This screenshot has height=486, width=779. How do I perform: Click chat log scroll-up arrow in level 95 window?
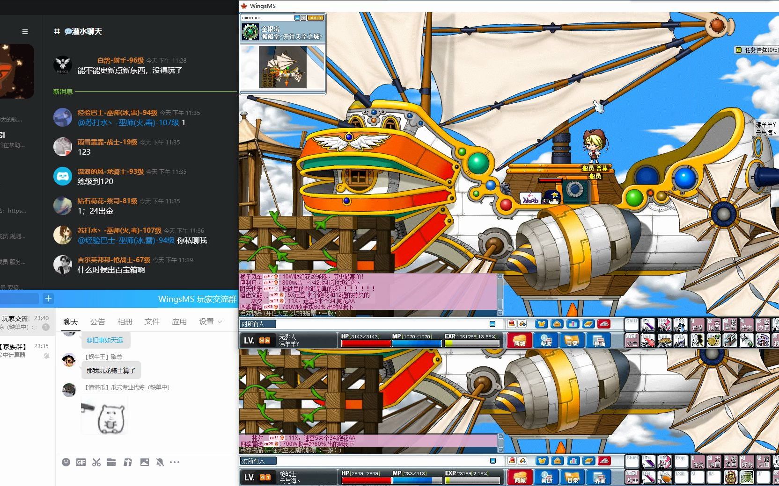(x=500, y=277)
